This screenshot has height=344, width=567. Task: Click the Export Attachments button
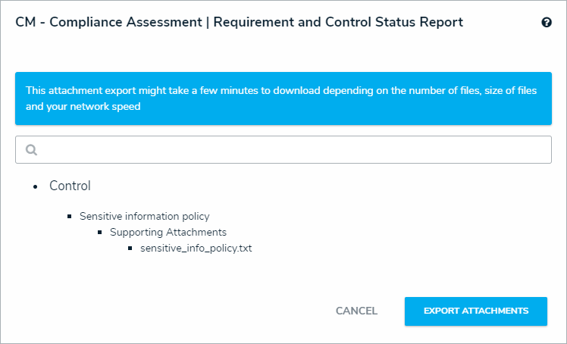point(475,311)
